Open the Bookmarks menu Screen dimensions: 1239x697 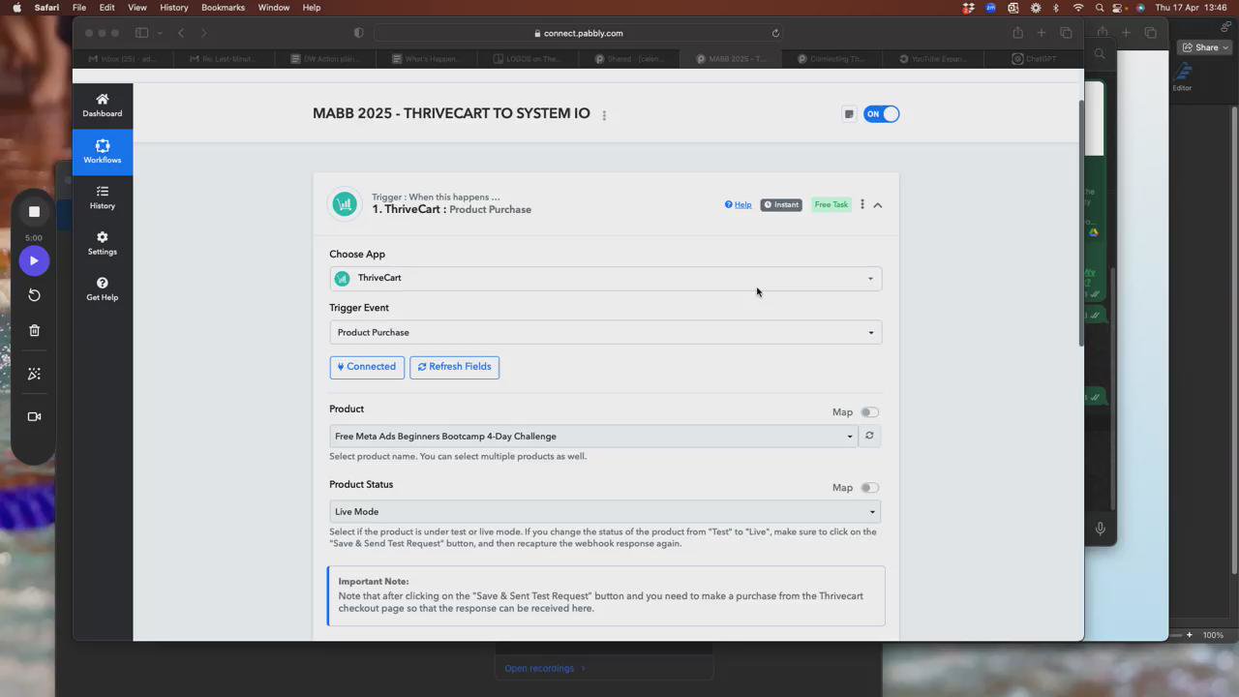coord(223,8)
